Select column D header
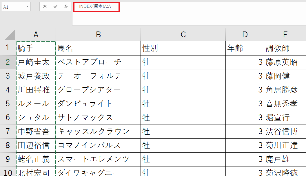Image resolution: width=306 pixels, height=176 pixels. (x=245, y=35)
